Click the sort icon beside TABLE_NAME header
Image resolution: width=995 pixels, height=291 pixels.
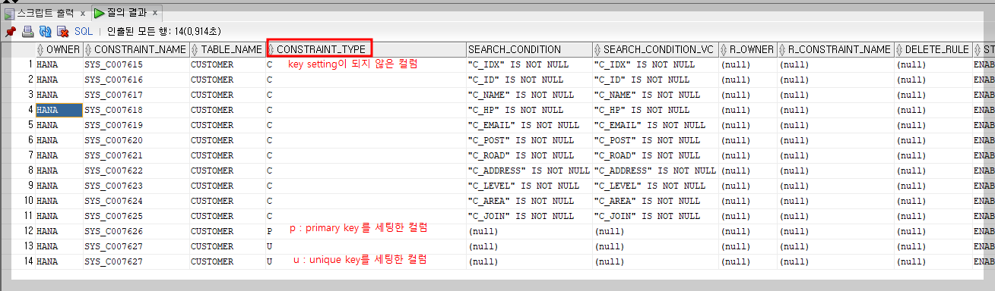pos(195,49)
